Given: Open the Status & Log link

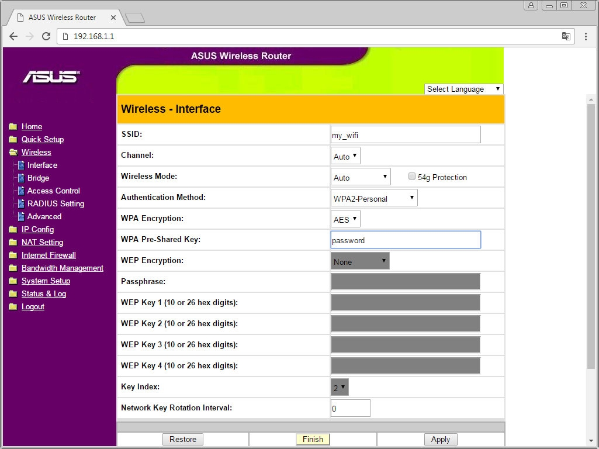Looking at the screenshot, I should coord(44,294).
